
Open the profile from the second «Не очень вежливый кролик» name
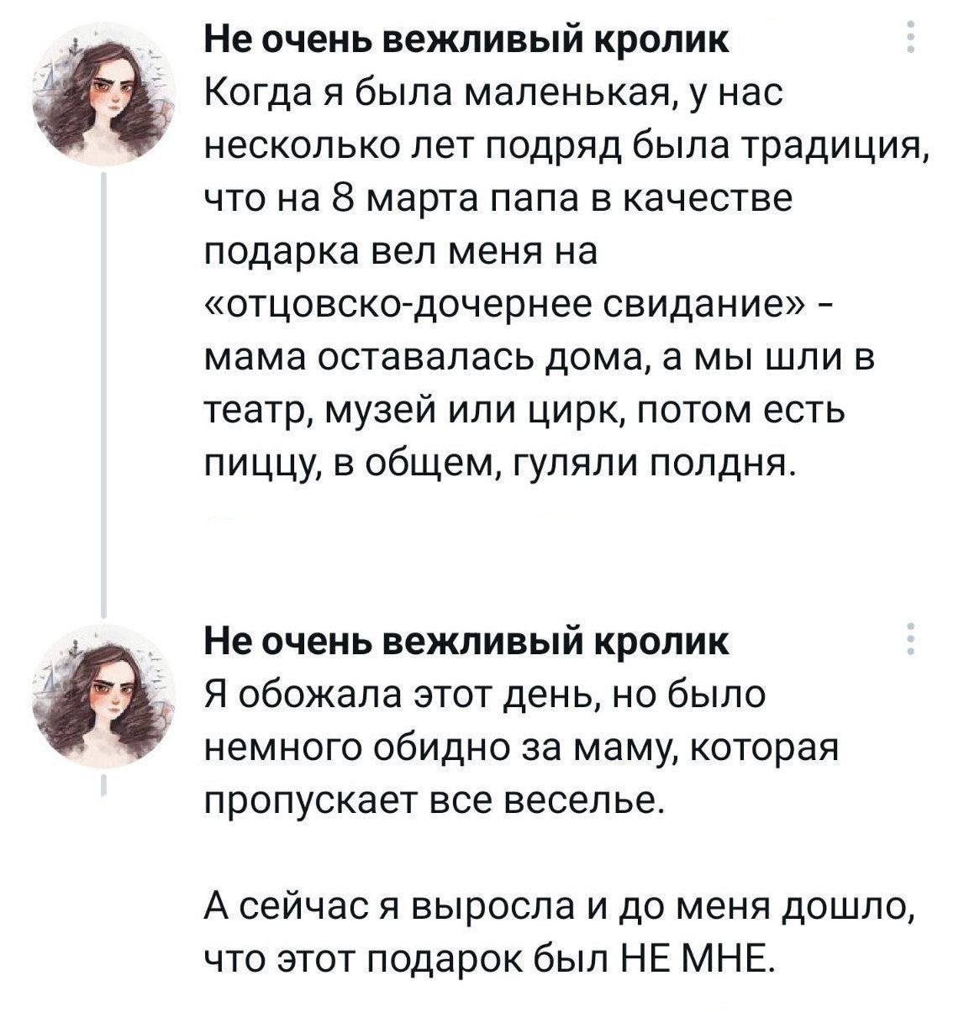pyautogui.click(x=467, y=642)
